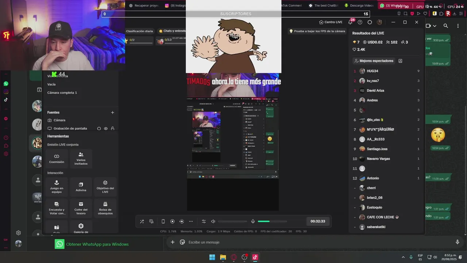The width and height of the screenshot is (467, 263).
Task: Add a new source with the plus icon
Action: [x=112, y=113]
